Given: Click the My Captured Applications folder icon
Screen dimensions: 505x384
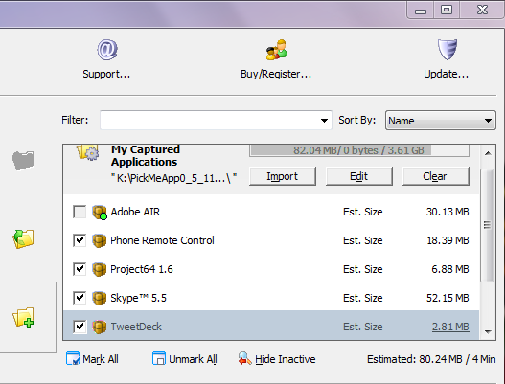Looking at the screenshot, I should click(87, 152).
